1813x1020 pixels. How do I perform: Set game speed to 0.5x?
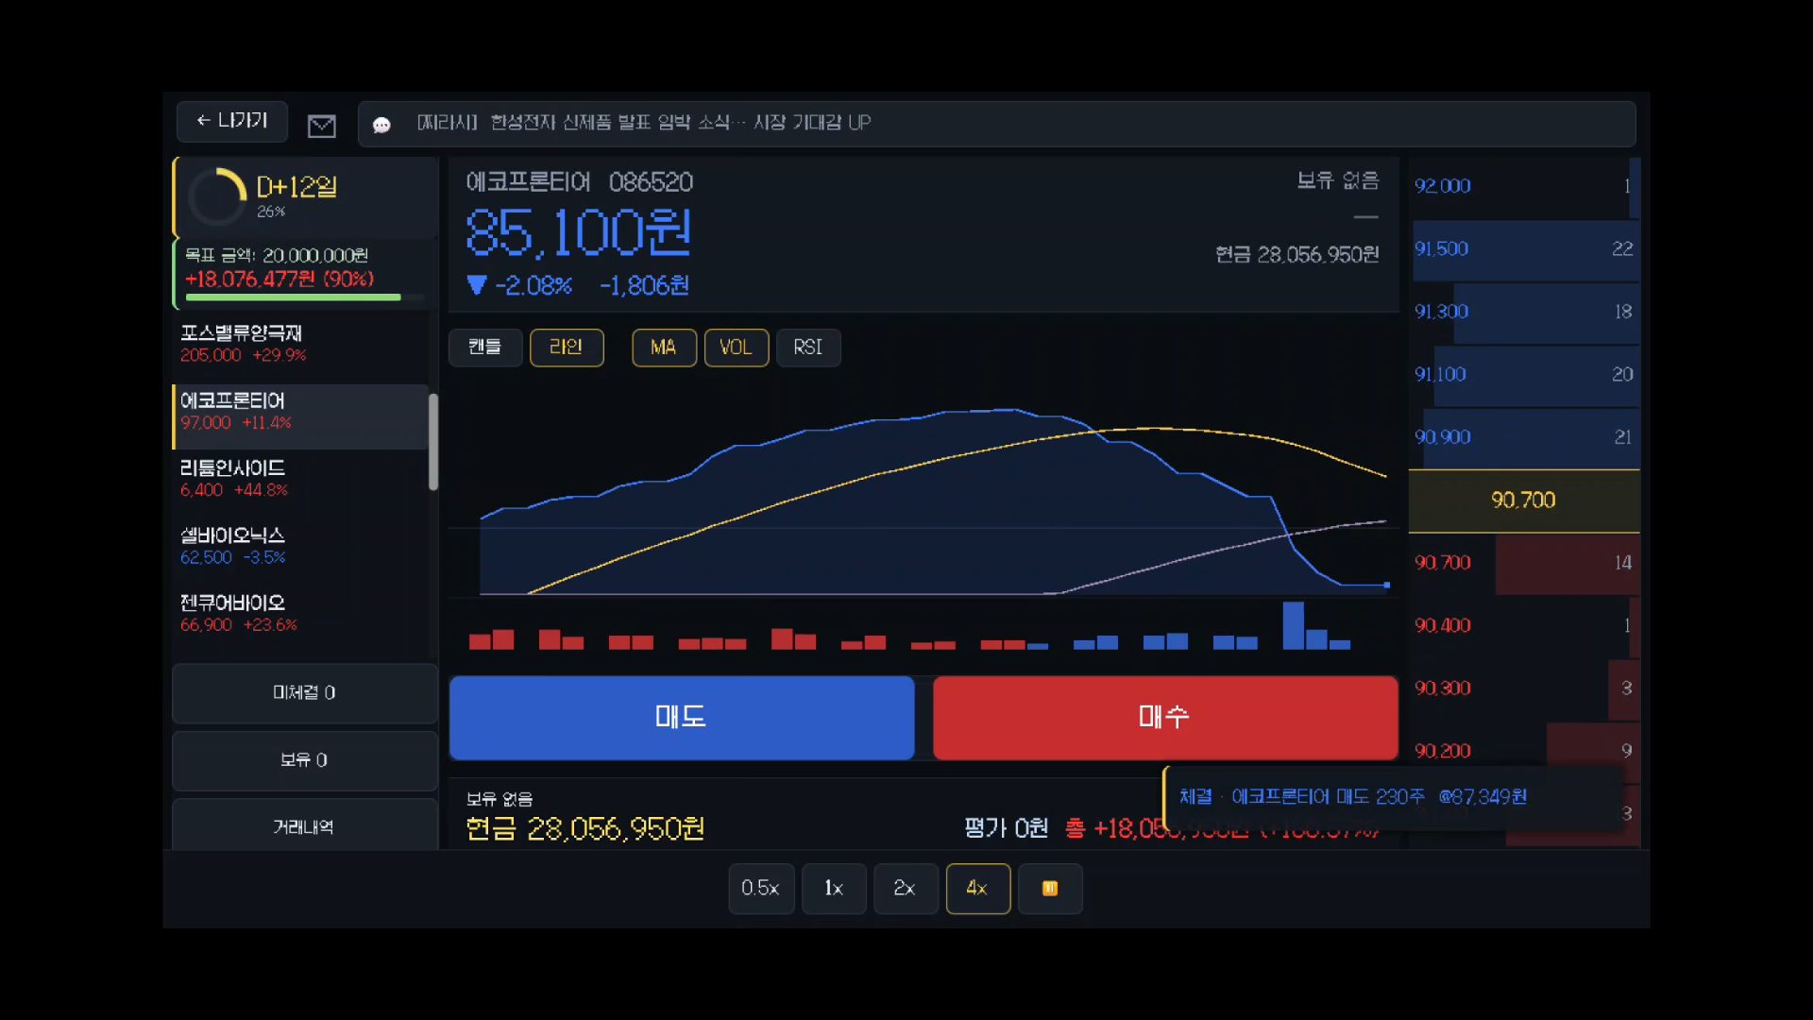[761, 889]
